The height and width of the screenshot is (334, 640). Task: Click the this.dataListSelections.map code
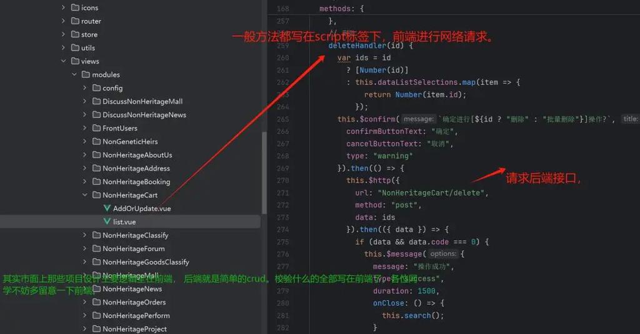click(415, 82)
